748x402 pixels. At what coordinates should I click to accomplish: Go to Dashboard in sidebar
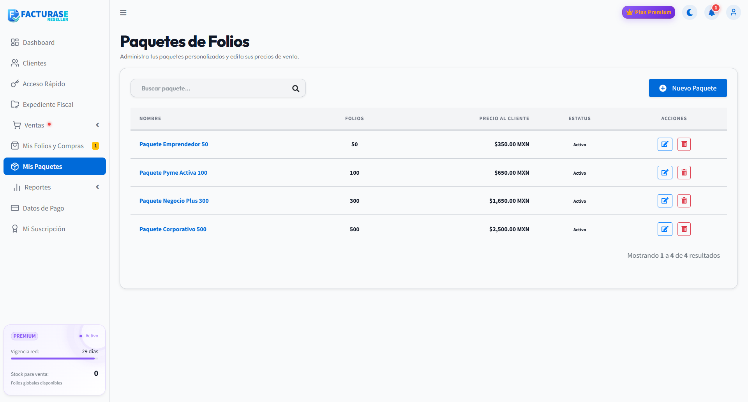55,43
